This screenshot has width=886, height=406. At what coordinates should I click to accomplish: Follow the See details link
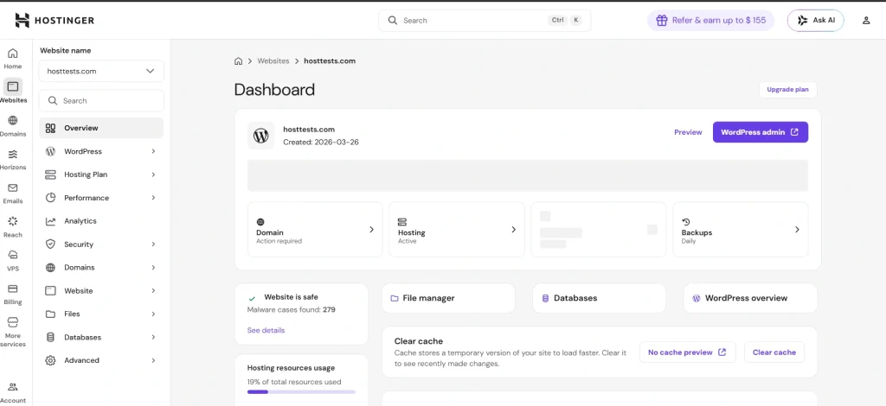tap(266, 330)
